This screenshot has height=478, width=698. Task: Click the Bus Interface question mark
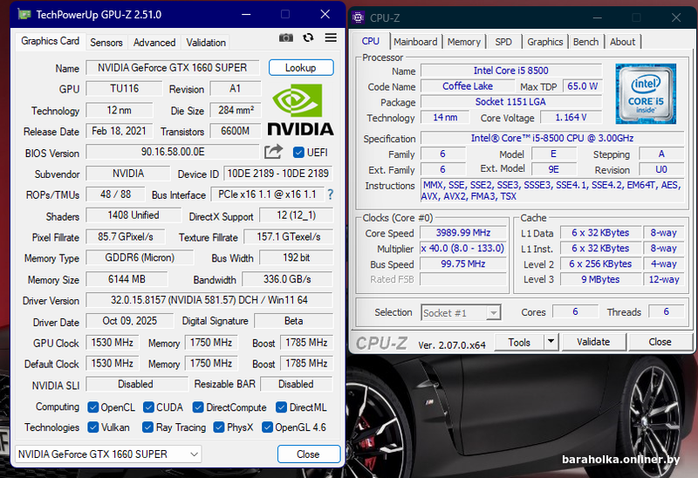(x=331, y=195)
